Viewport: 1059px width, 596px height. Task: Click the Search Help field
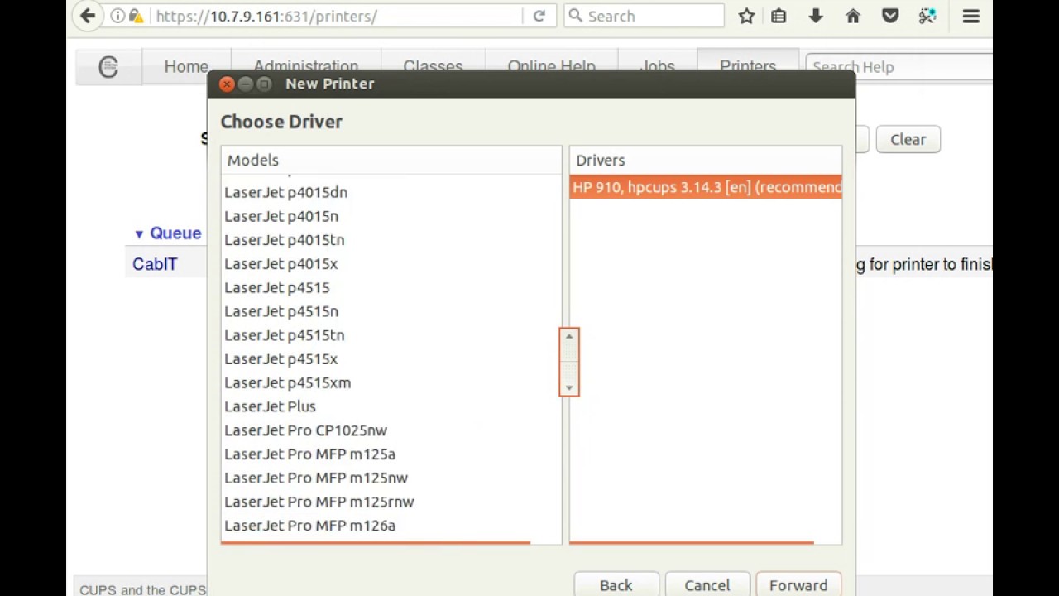pos(900,67)
